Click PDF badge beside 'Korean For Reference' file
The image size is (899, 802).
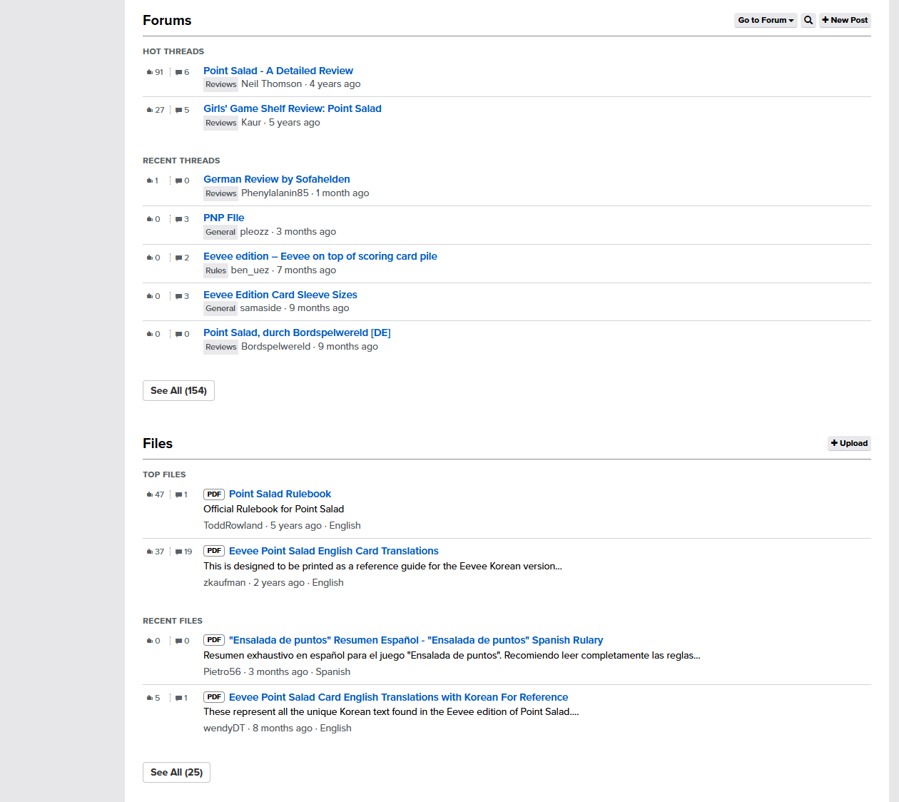click(x=214, y=697)
